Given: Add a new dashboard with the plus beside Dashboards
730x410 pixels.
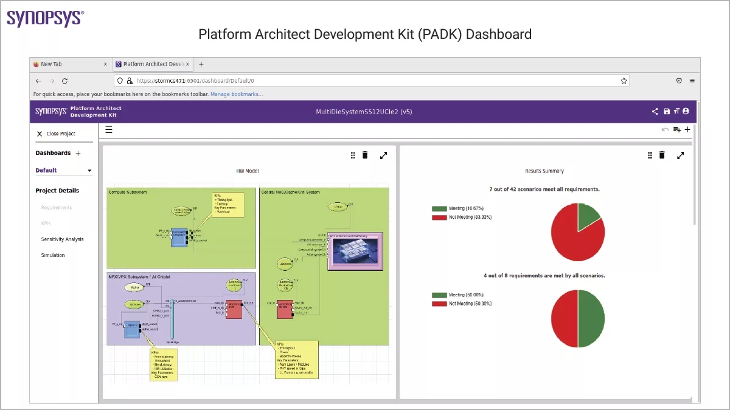Looking at the screenshot, I should pyautogui.click(x=78, y=154).
